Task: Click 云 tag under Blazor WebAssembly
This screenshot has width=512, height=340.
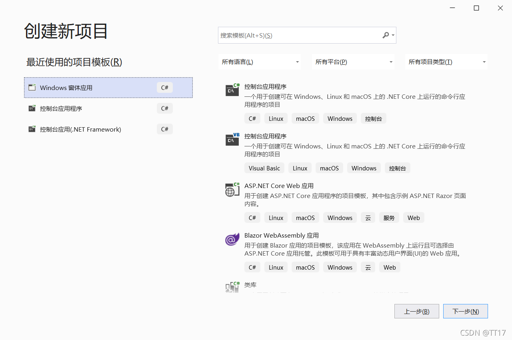Action: [368, 267]
